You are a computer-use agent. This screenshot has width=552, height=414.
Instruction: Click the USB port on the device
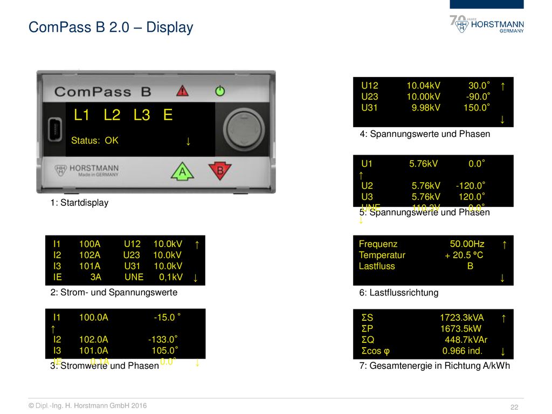pos(55,129)
